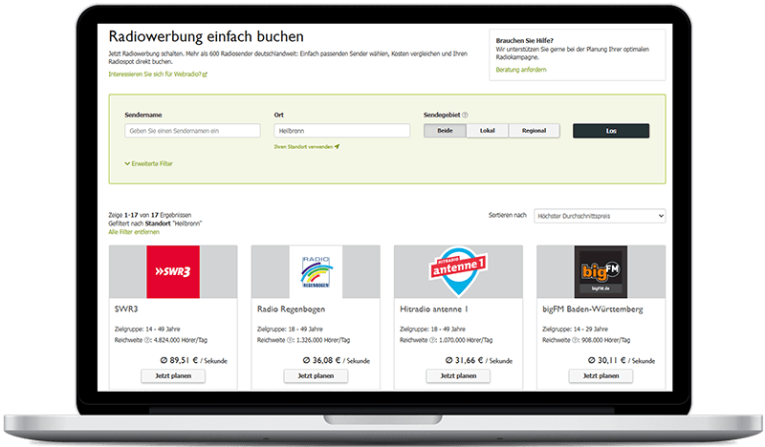Click 'Jetzt planen' for Hitradio antenne 1
This screenshot has height=447, width=765.
458,375
